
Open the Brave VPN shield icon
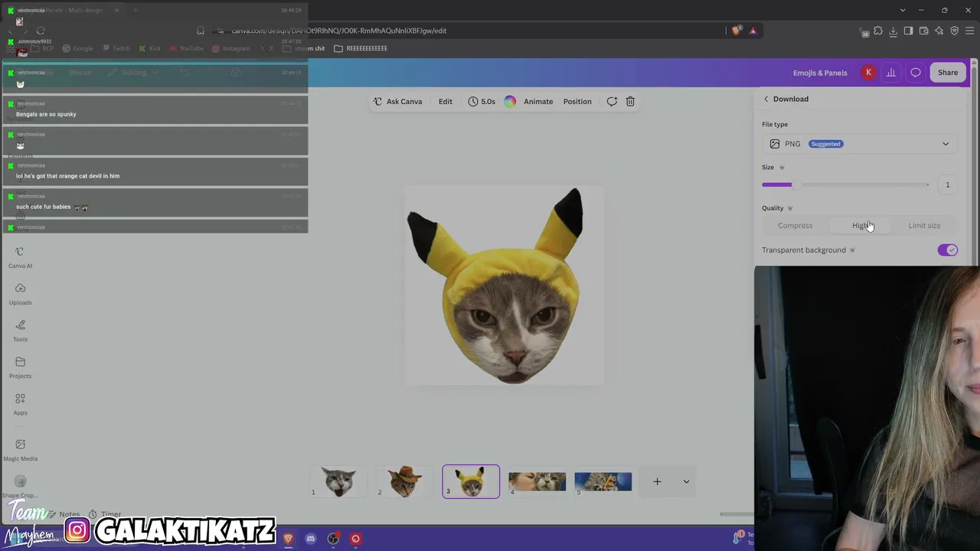click(x=954, y=31)
